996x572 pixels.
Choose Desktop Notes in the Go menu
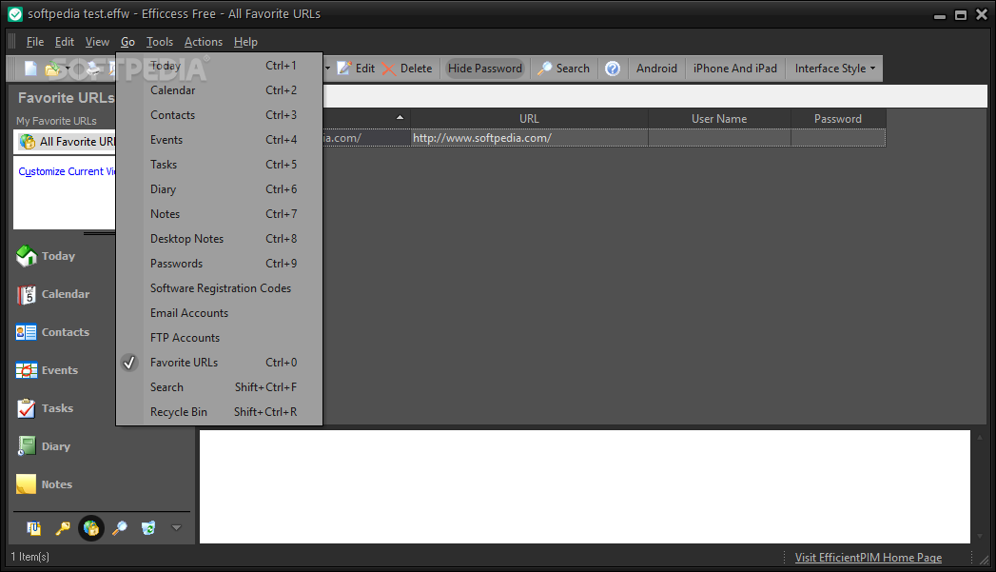[x=219, y=239]
